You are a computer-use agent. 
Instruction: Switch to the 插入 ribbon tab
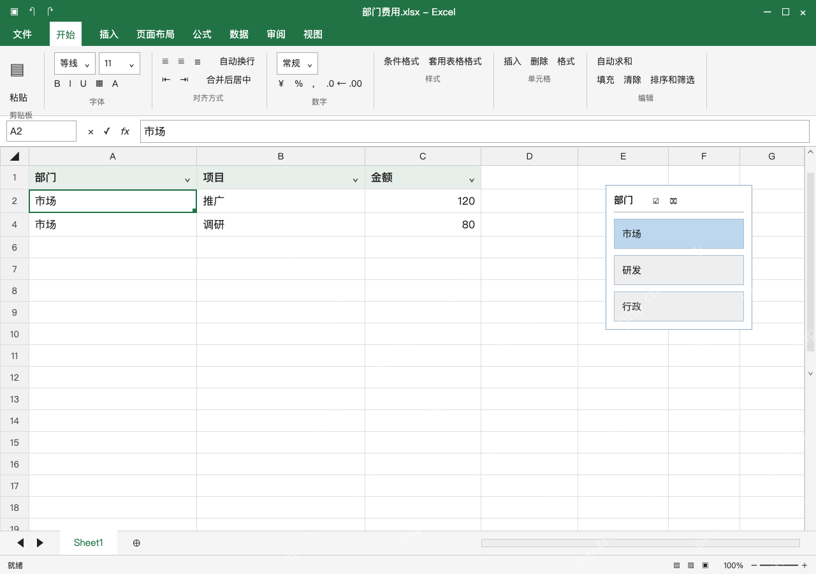(109, 34)
